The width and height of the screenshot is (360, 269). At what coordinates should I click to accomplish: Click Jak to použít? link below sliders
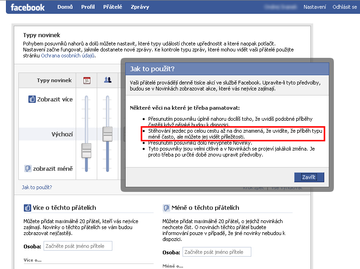click(37, 187)
